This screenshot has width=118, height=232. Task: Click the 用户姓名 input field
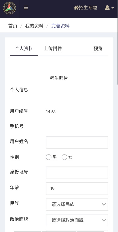[x=77, y=142]
